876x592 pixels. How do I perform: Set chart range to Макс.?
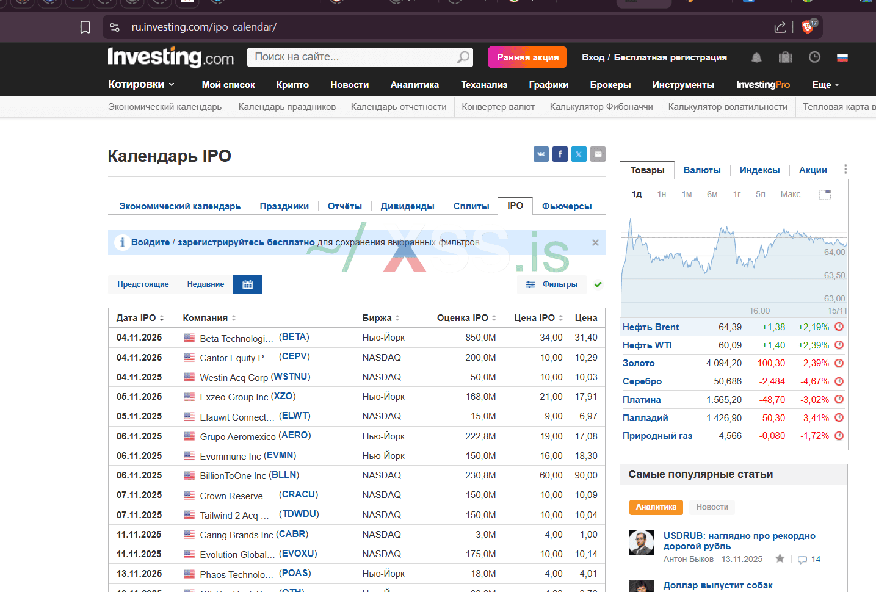[791, 195]
